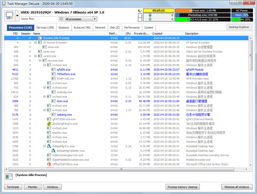This screenshot has width=257, height=194.
Task: Open the arrow menu beside computer icon
Action: click(x=17, y=16)
